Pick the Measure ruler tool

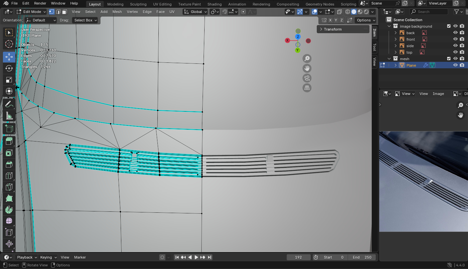click(9, 116)
